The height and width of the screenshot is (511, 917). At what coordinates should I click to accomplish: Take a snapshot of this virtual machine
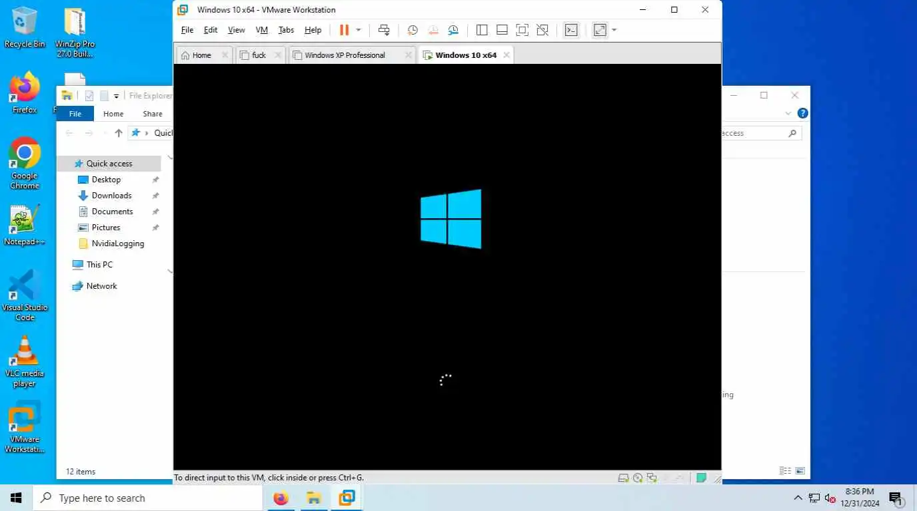(413, 30)
